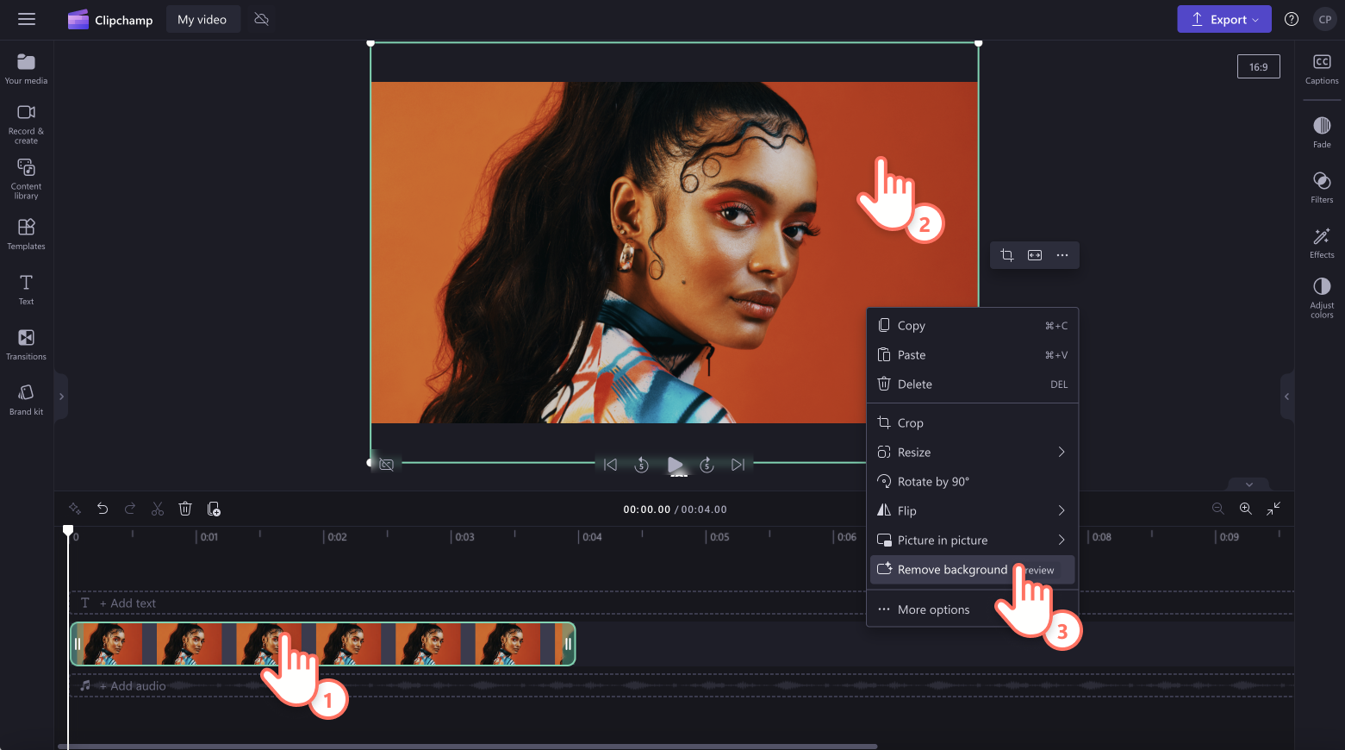Zoom out the timeline
This screenshot has height=750, width=1345.
(1217, 509)
